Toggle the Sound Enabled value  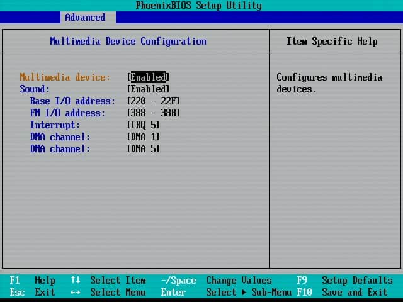[x=149, y=89]
